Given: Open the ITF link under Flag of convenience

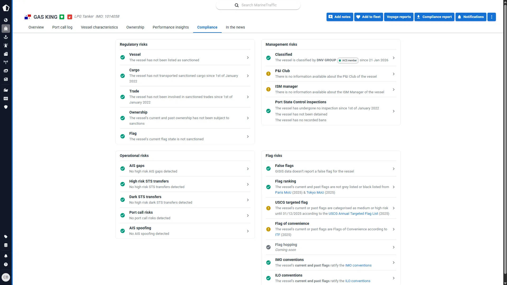Looking at the screenshot, I should point(277,235).
